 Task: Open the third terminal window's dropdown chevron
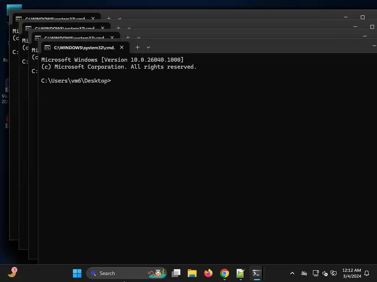tap(129, 28)
